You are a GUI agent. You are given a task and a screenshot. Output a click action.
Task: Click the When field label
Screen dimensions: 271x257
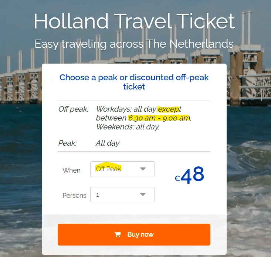click(x=71, y=170)
